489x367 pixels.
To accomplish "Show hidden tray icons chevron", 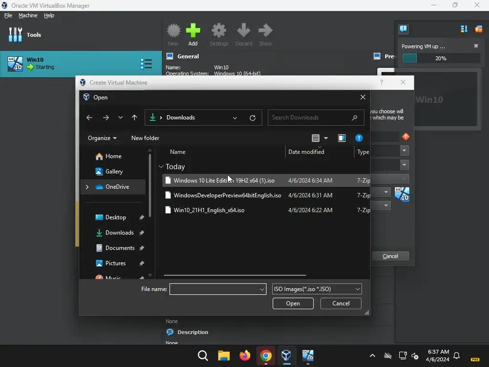I will [372, 356].
